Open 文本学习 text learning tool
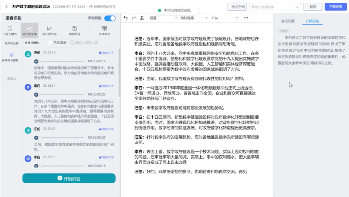This screenshot has width=349, height=197. (x=104, y=30)
